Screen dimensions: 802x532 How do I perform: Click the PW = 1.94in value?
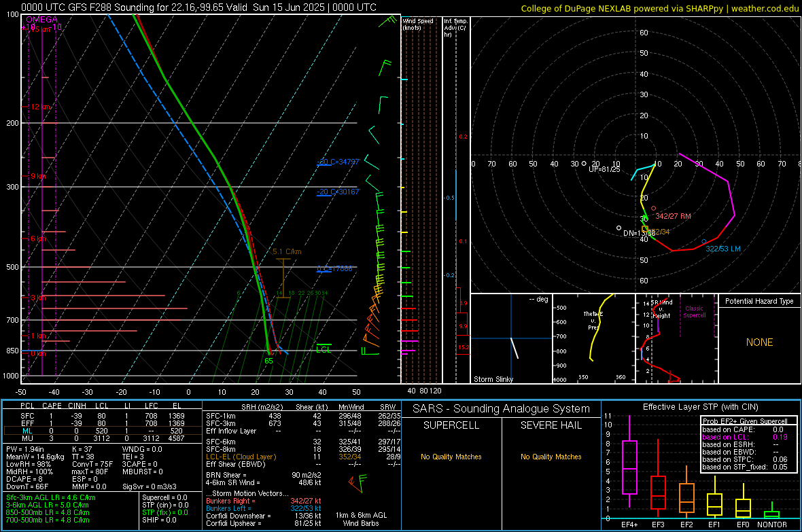click(24, 449)
